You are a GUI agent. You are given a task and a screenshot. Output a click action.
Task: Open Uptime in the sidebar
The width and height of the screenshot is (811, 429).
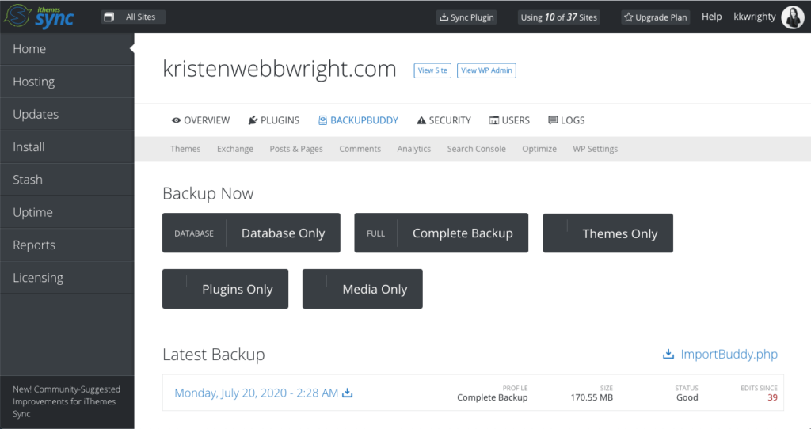[67, 212]
